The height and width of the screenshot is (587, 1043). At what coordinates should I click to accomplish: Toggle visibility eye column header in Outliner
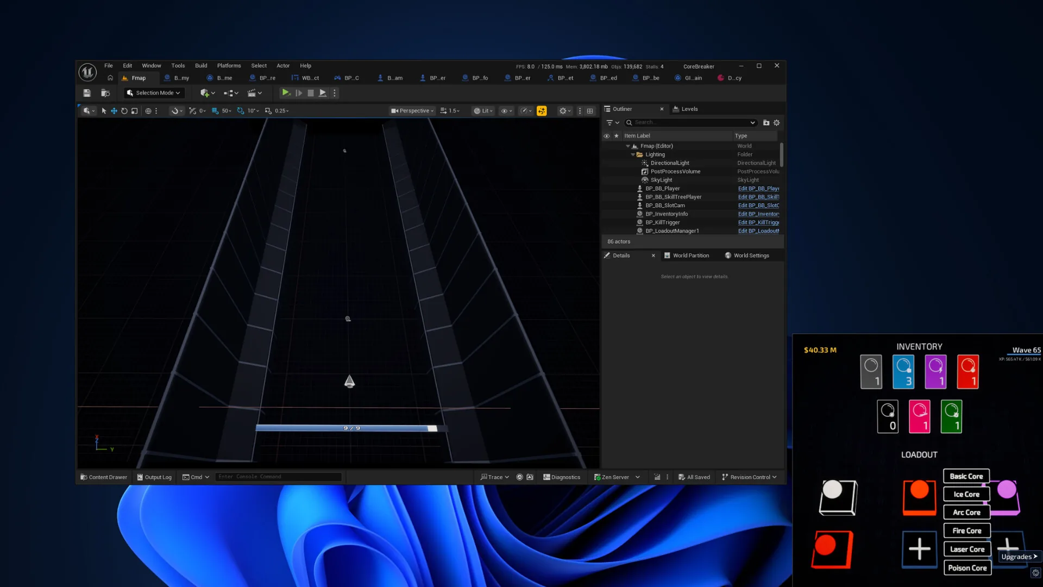[607, 136]
